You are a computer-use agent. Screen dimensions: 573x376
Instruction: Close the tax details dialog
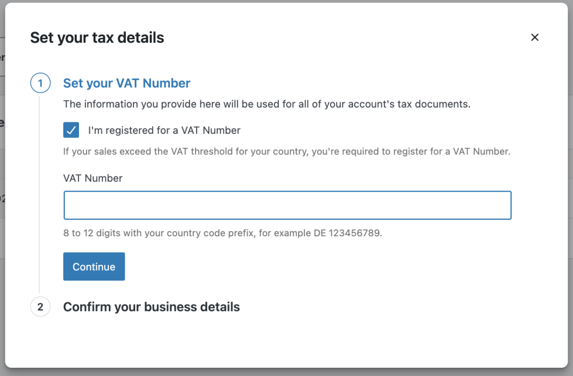pos(534,37)
